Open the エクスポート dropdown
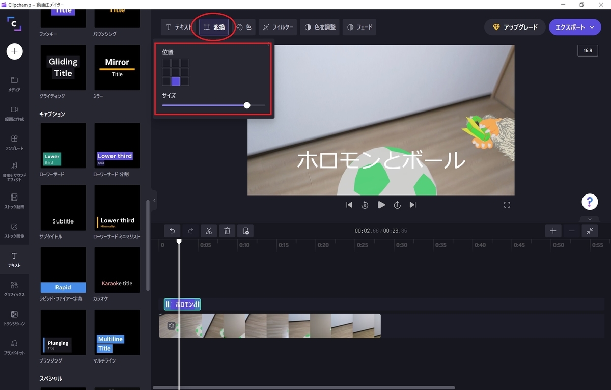Viewport: 611px width, 390px height. coord(575,27)
